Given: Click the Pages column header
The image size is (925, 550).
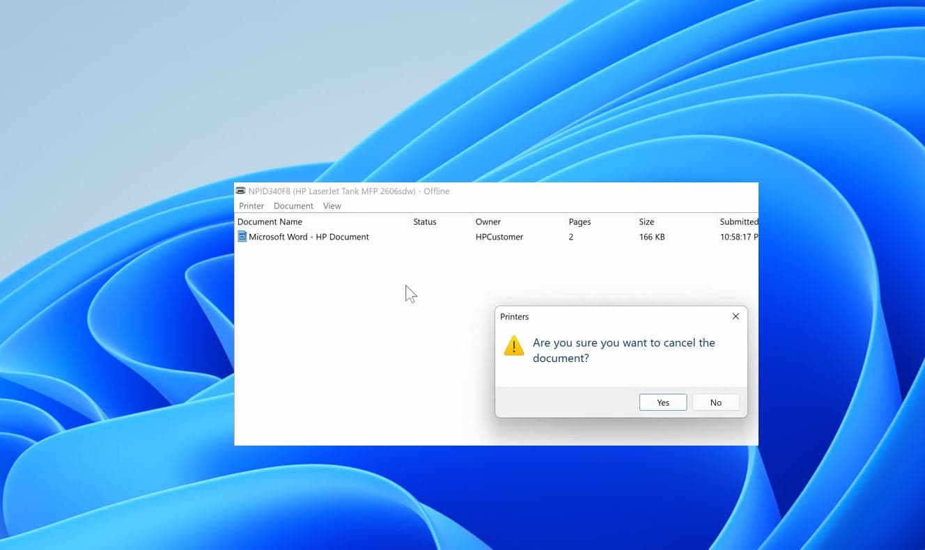Looking at the screenshot, I should (x=580, y=222).
